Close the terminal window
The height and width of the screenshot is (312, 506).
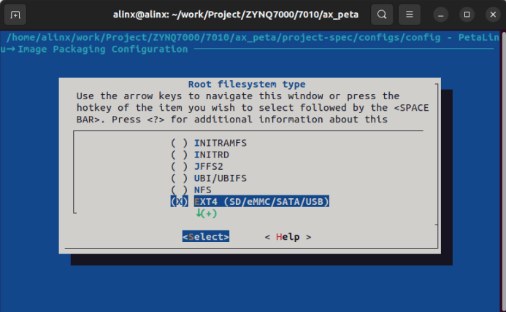point(493,15)
